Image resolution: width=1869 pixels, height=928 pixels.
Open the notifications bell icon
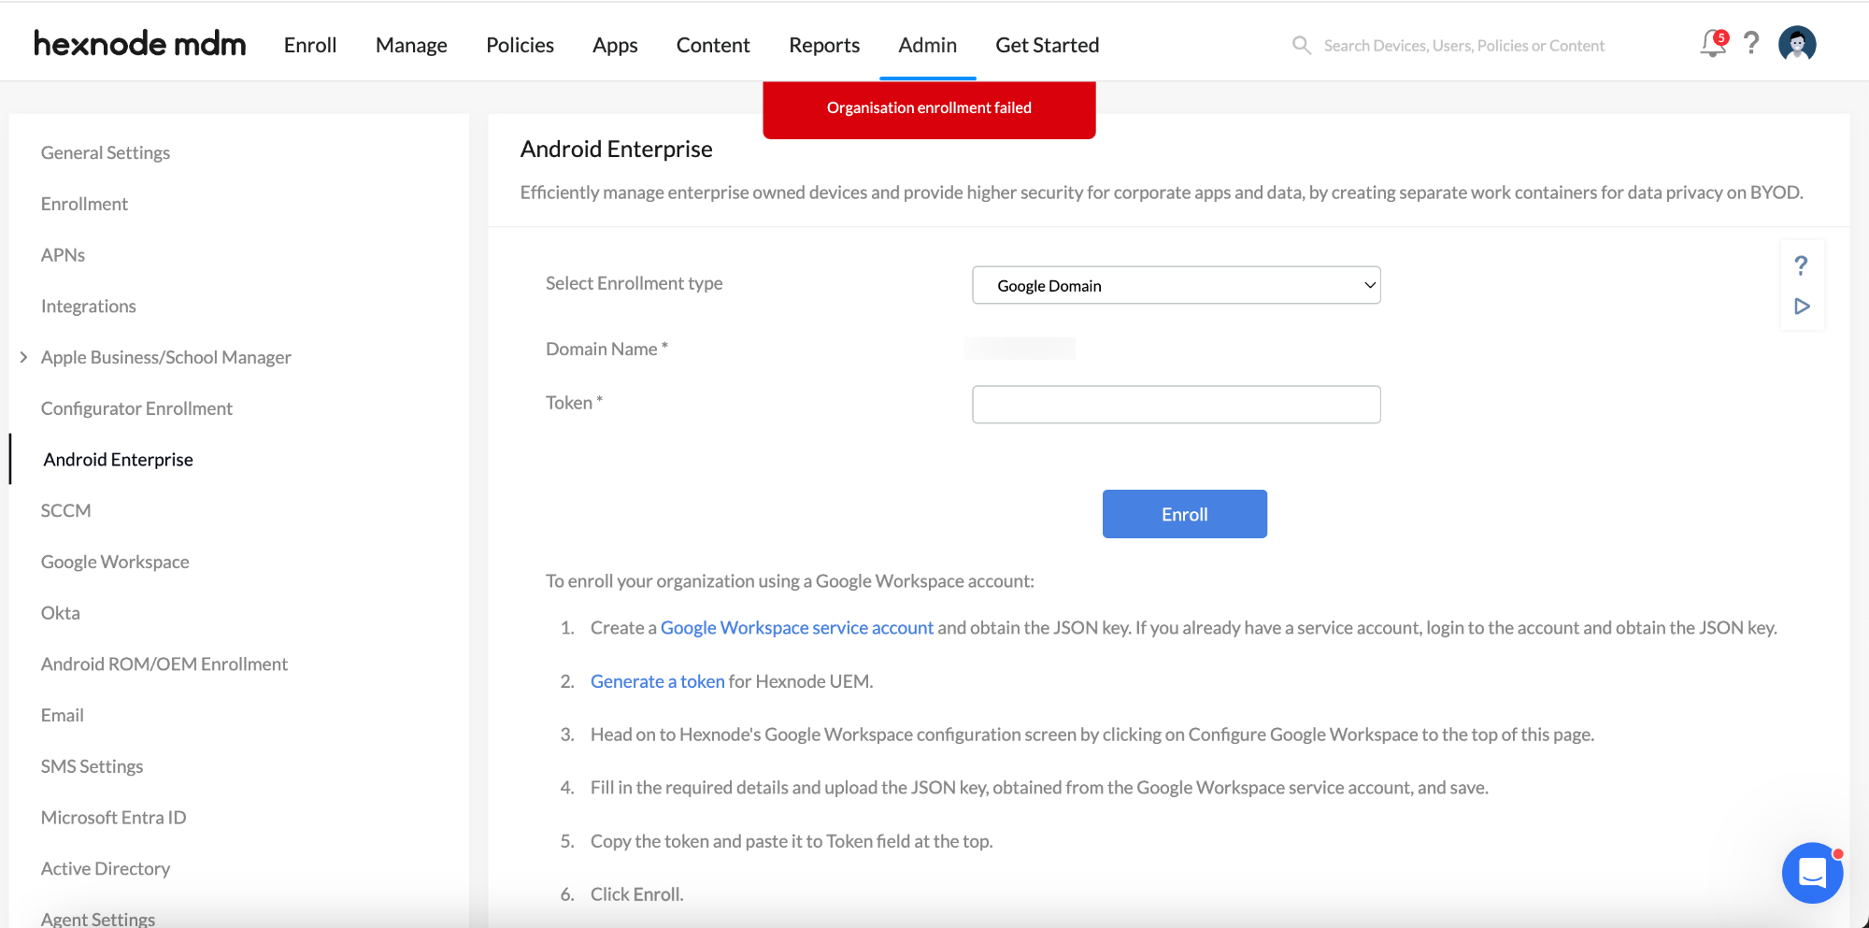[1713, 43]
